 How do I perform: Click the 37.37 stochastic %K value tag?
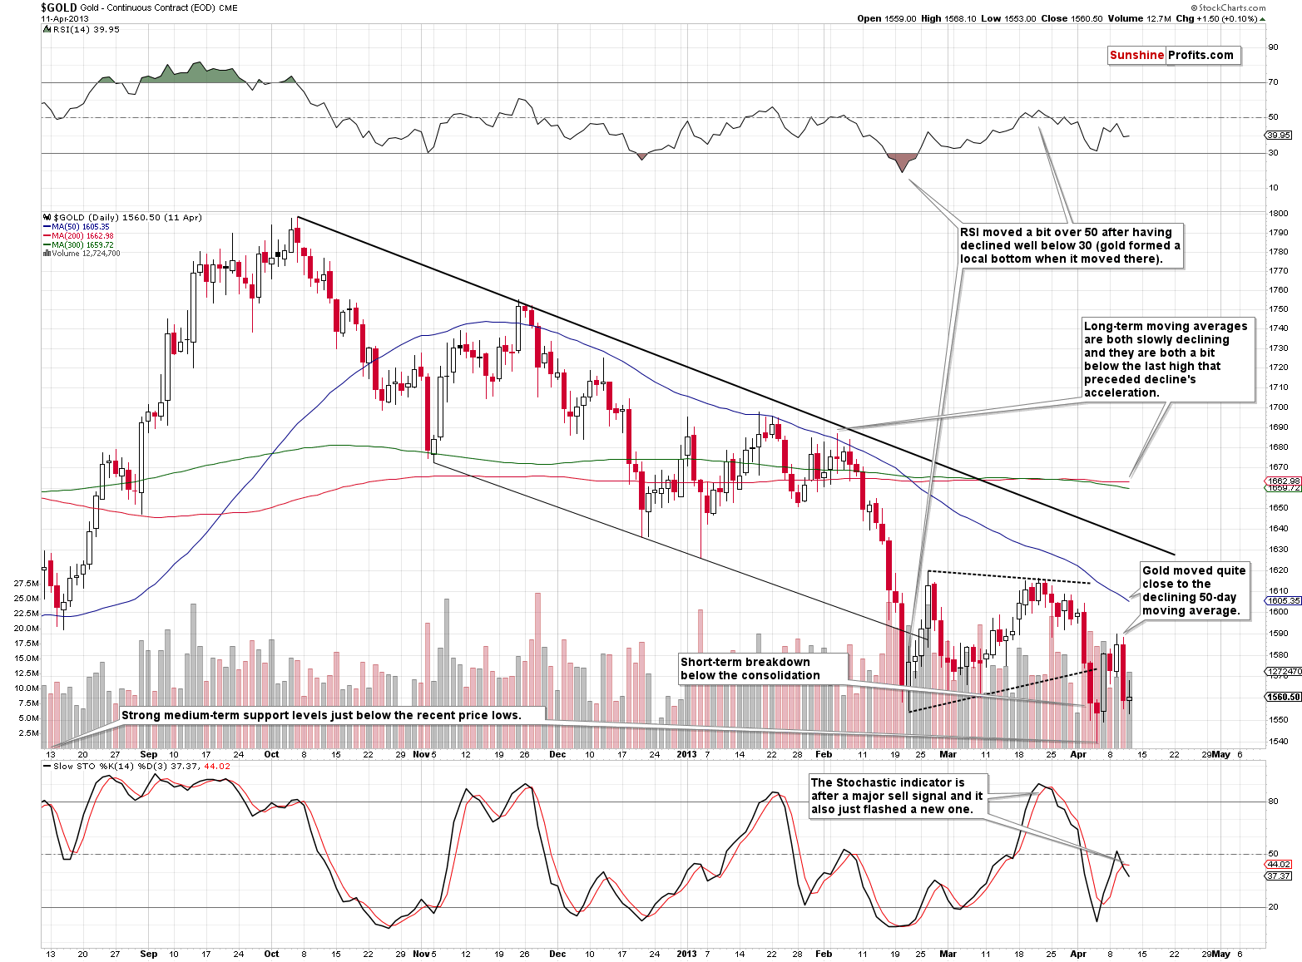1279,876
